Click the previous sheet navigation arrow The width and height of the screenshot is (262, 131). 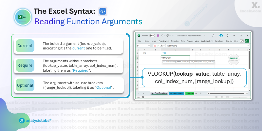139,93
